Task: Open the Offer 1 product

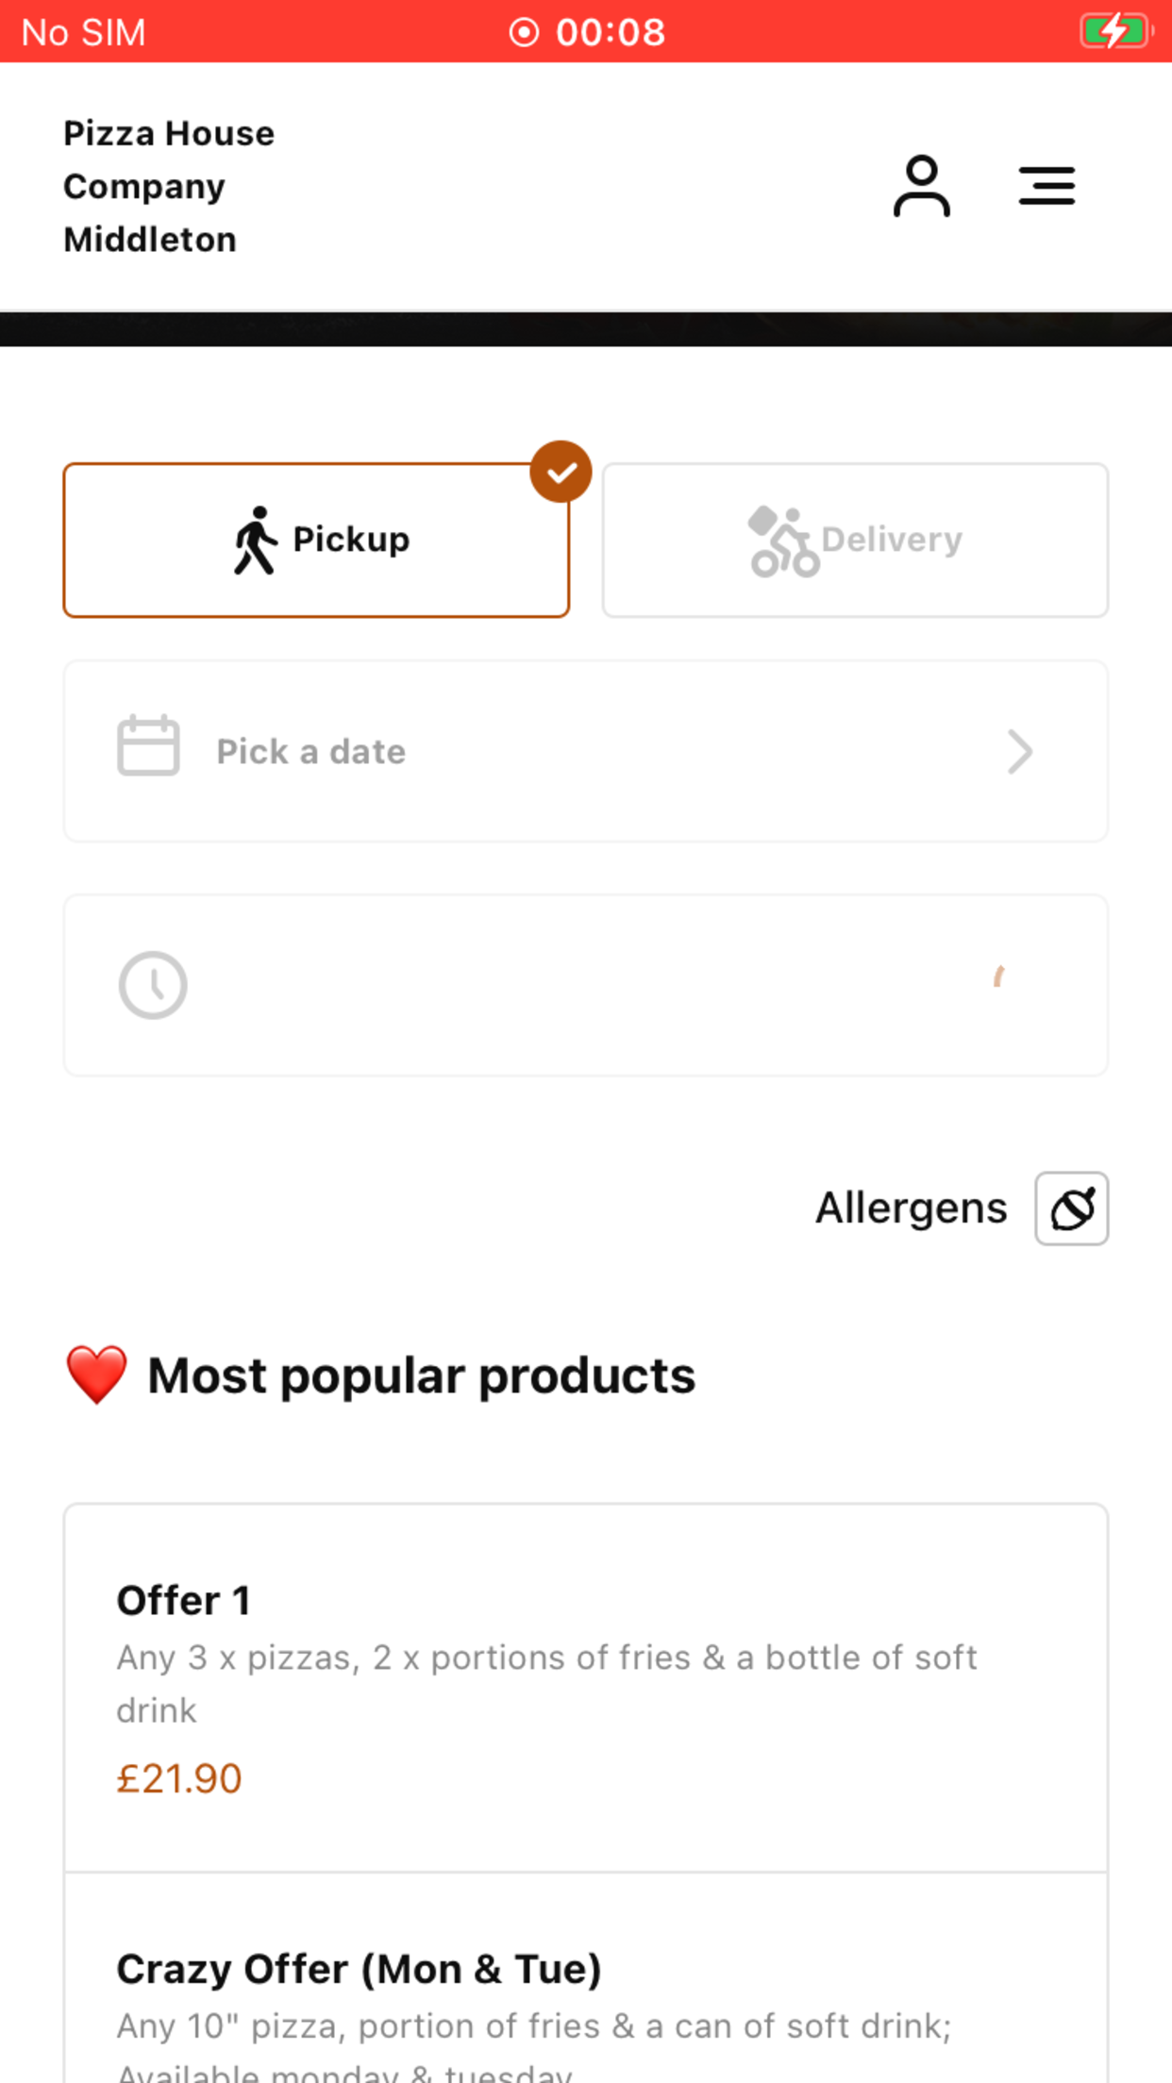Action: click(x=586, y=1688)
